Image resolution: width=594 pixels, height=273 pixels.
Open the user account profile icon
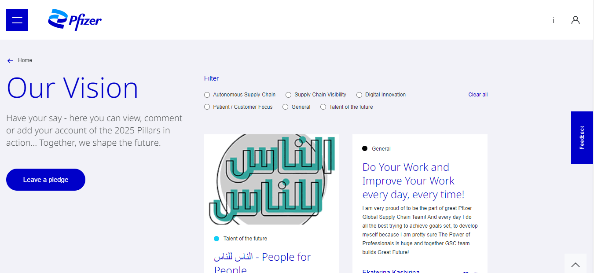coord(575,20)
